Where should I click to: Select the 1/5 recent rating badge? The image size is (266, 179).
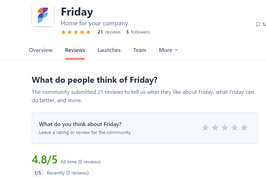38,173
